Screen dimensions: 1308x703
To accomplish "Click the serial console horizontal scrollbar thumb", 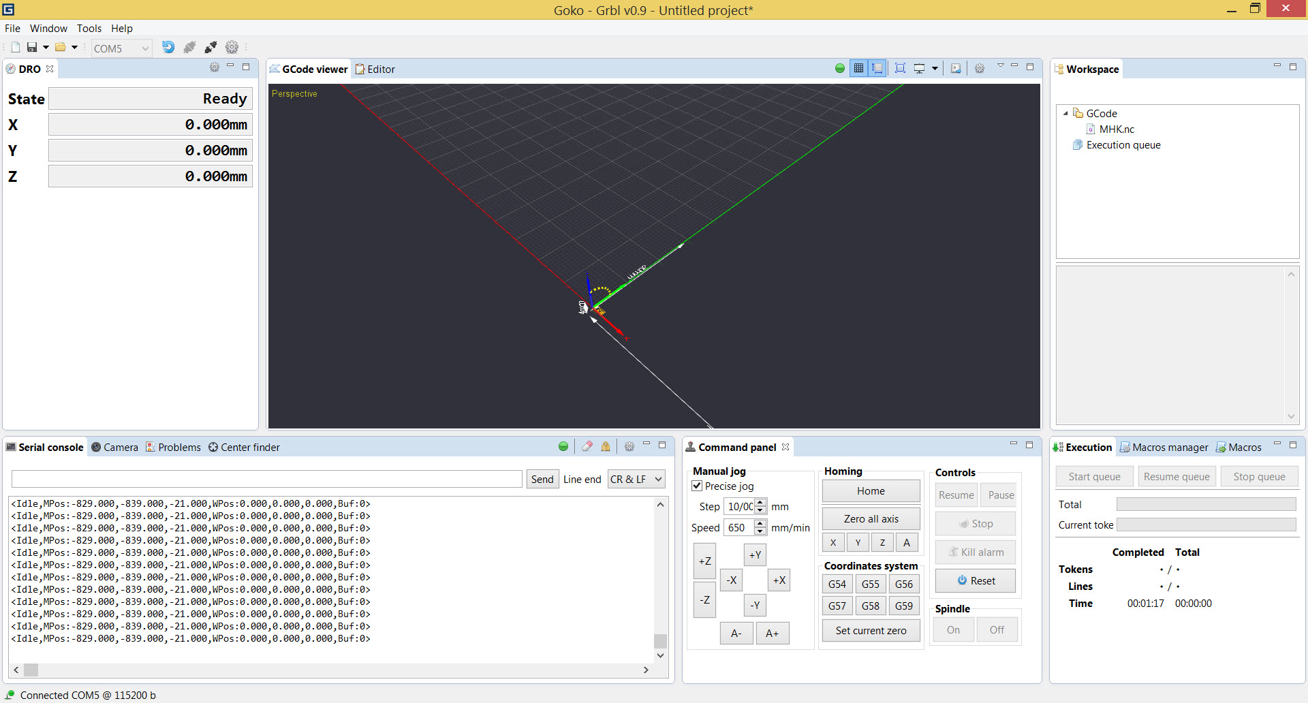I will pyautogui.click(x=31, y=670).
